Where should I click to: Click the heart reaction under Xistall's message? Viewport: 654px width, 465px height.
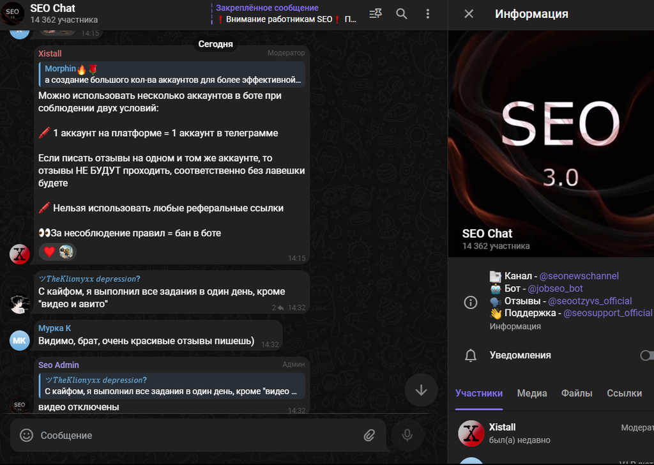pos(49,252)
